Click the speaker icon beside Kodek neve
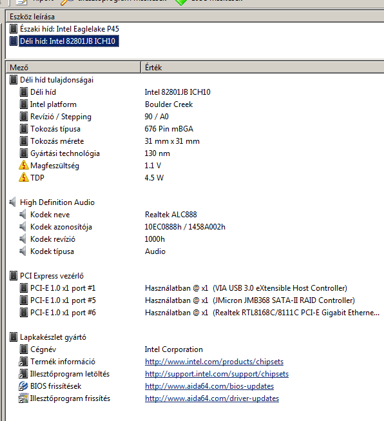Viewport: 384px width, 421px height. coord(23,215)
